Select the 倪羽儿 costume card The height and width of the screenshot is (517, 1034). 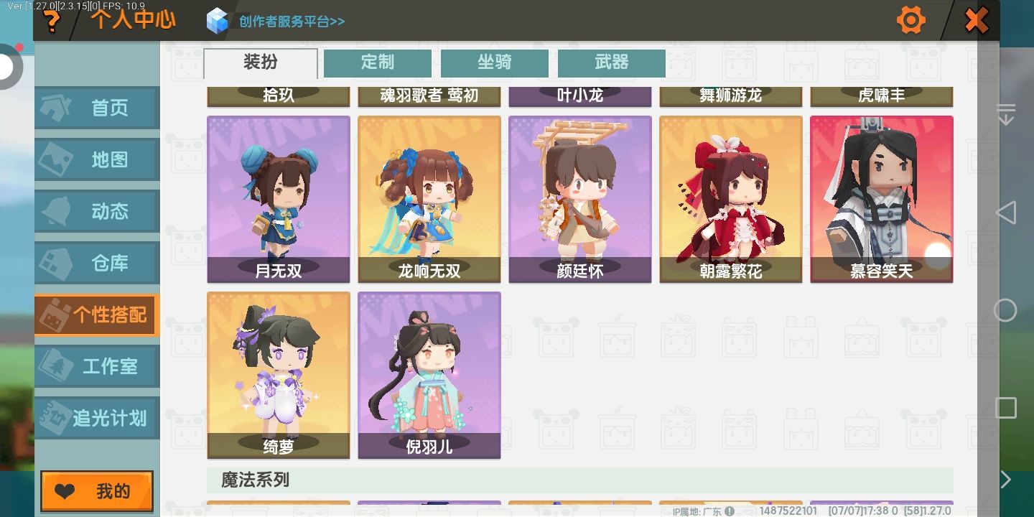[429, 375]
